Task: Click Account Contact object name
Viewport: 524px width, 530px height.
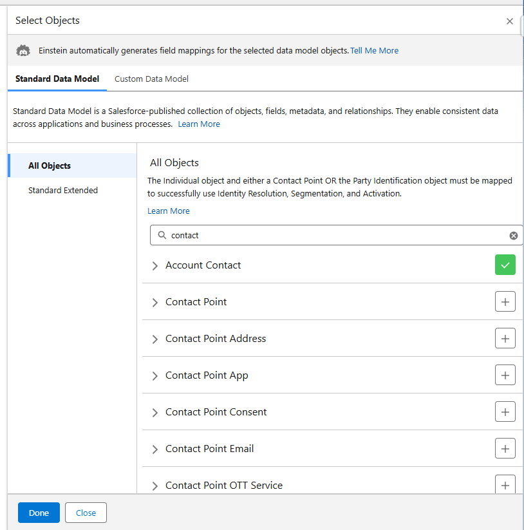Action: 203,265
